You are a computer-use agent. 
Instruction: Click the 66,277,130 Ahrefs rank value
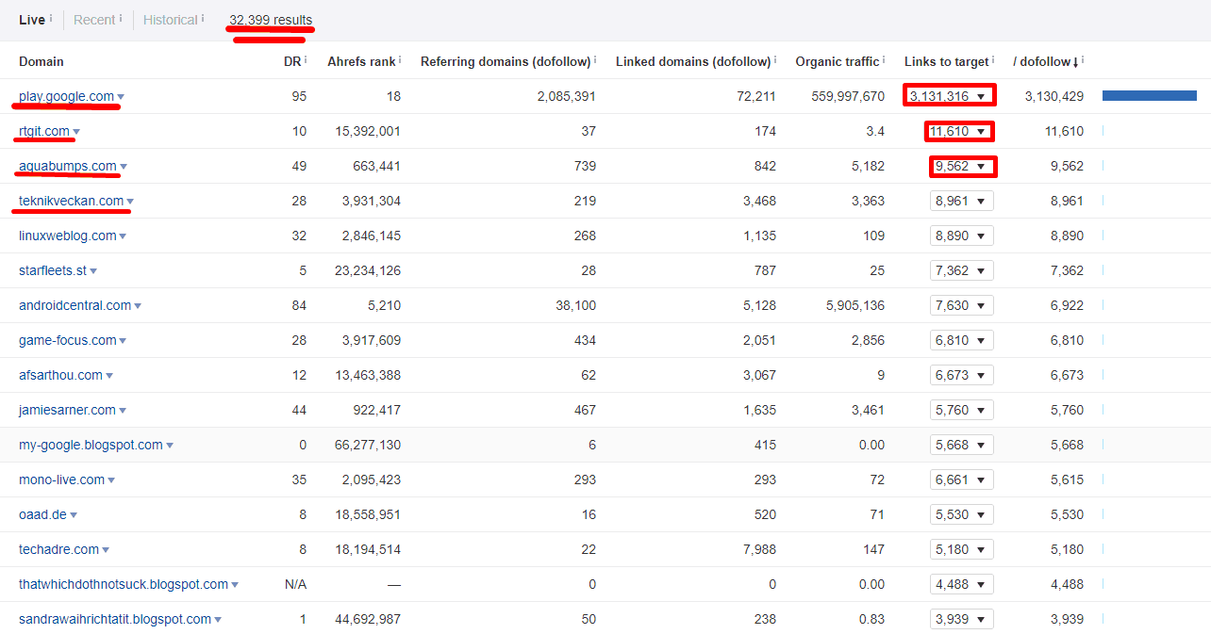point(368,445)
